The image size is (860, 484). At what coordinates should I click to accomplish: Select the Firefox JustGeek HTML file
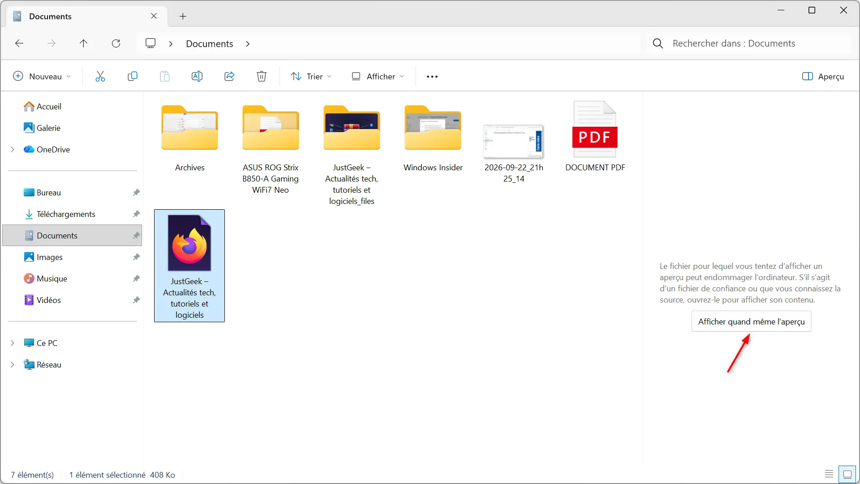189,266
